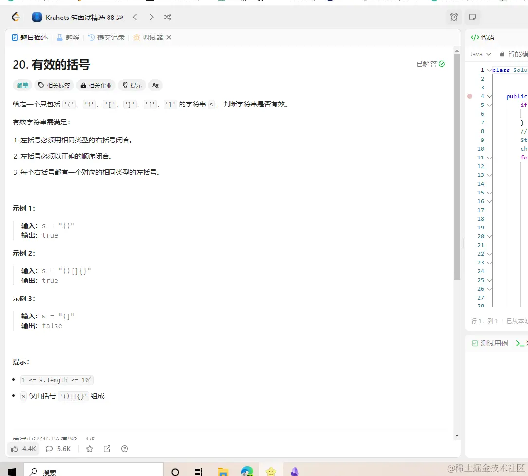Viewport: 528px width, 476px height.
Task: Click line number 17 in editor
Action: click(x=480, y=210)
